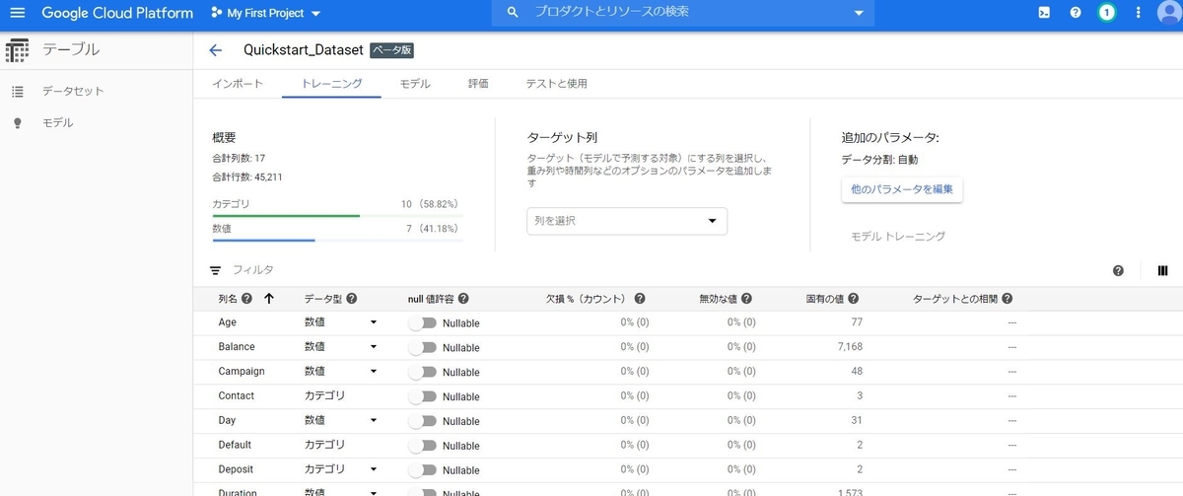This screenshot has height=496, width=1183.
Task: Click 他のパラメータを編集 button
Action: 902,189
